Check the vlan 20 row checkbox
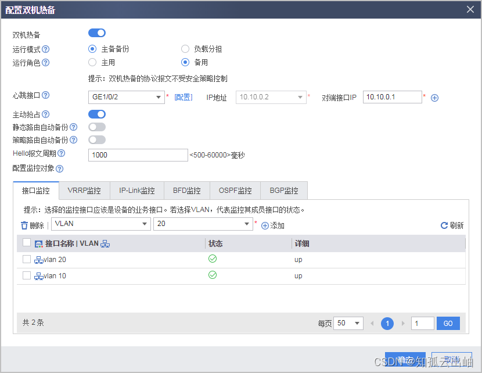 click(27, 259)
